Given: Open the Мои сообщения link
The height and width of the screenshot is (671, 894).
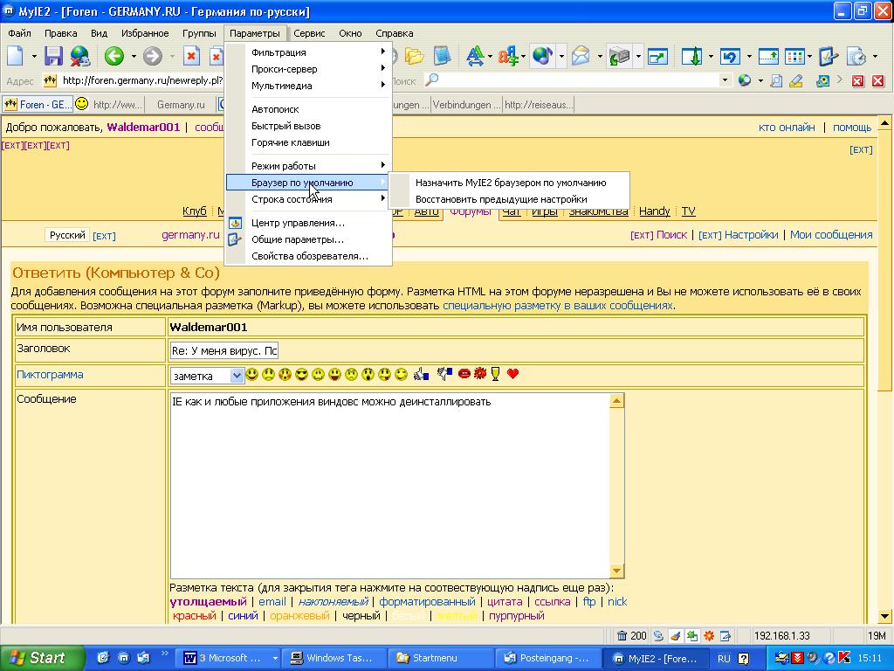Looking at the screenshot, I should pos(831,234).
